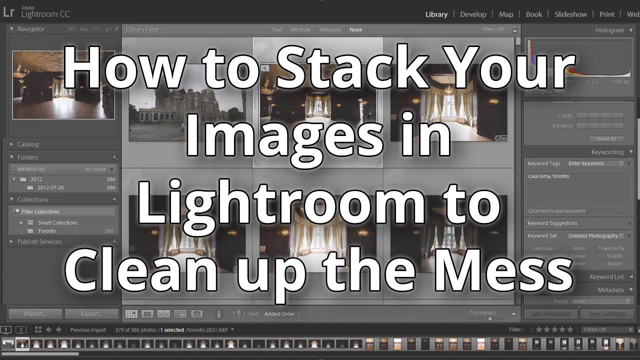Click the Lightroom Lr logo
This screenshot has height=360, width=640.
pyautogui.click(x=8, y=12)
